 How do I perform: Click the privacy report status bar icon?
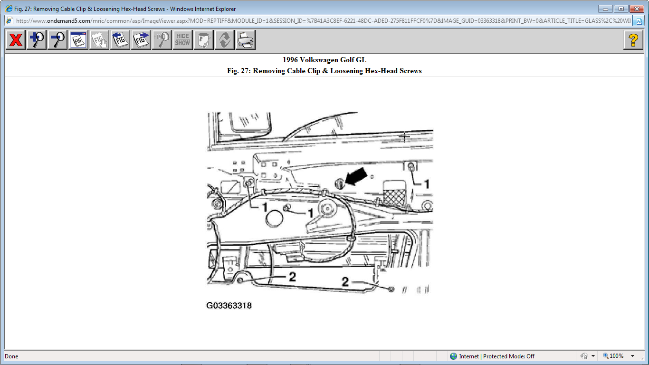point(584,356)
